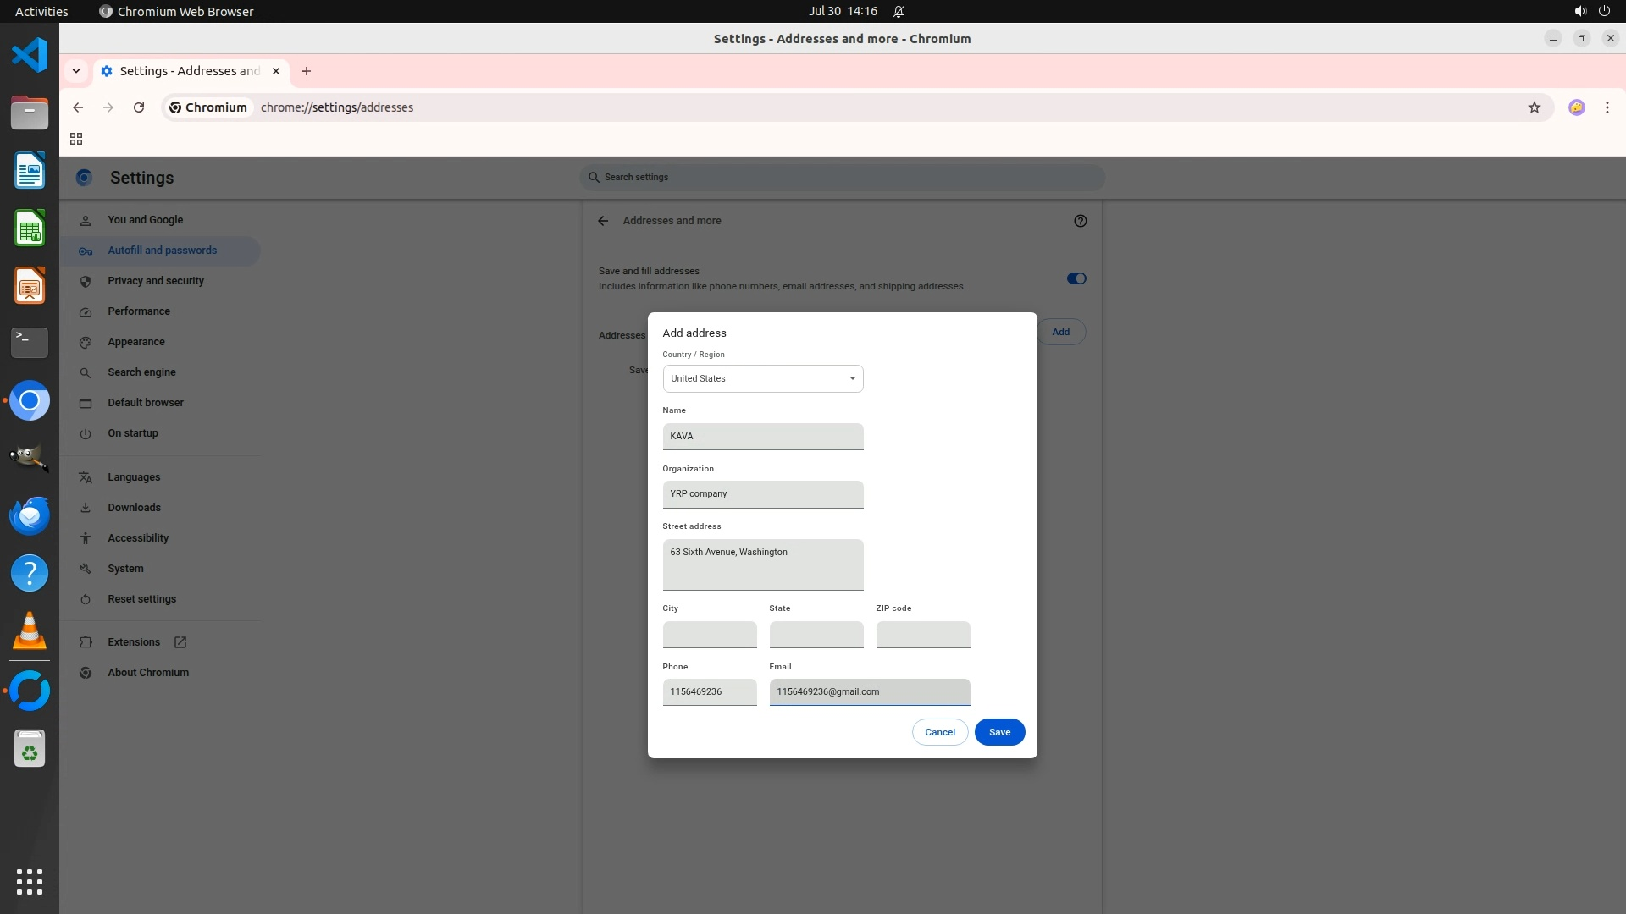Open the tab search dropdown arrow
Image resolution: width=1626 pixels, height=914 pixels.
[76, 71]
